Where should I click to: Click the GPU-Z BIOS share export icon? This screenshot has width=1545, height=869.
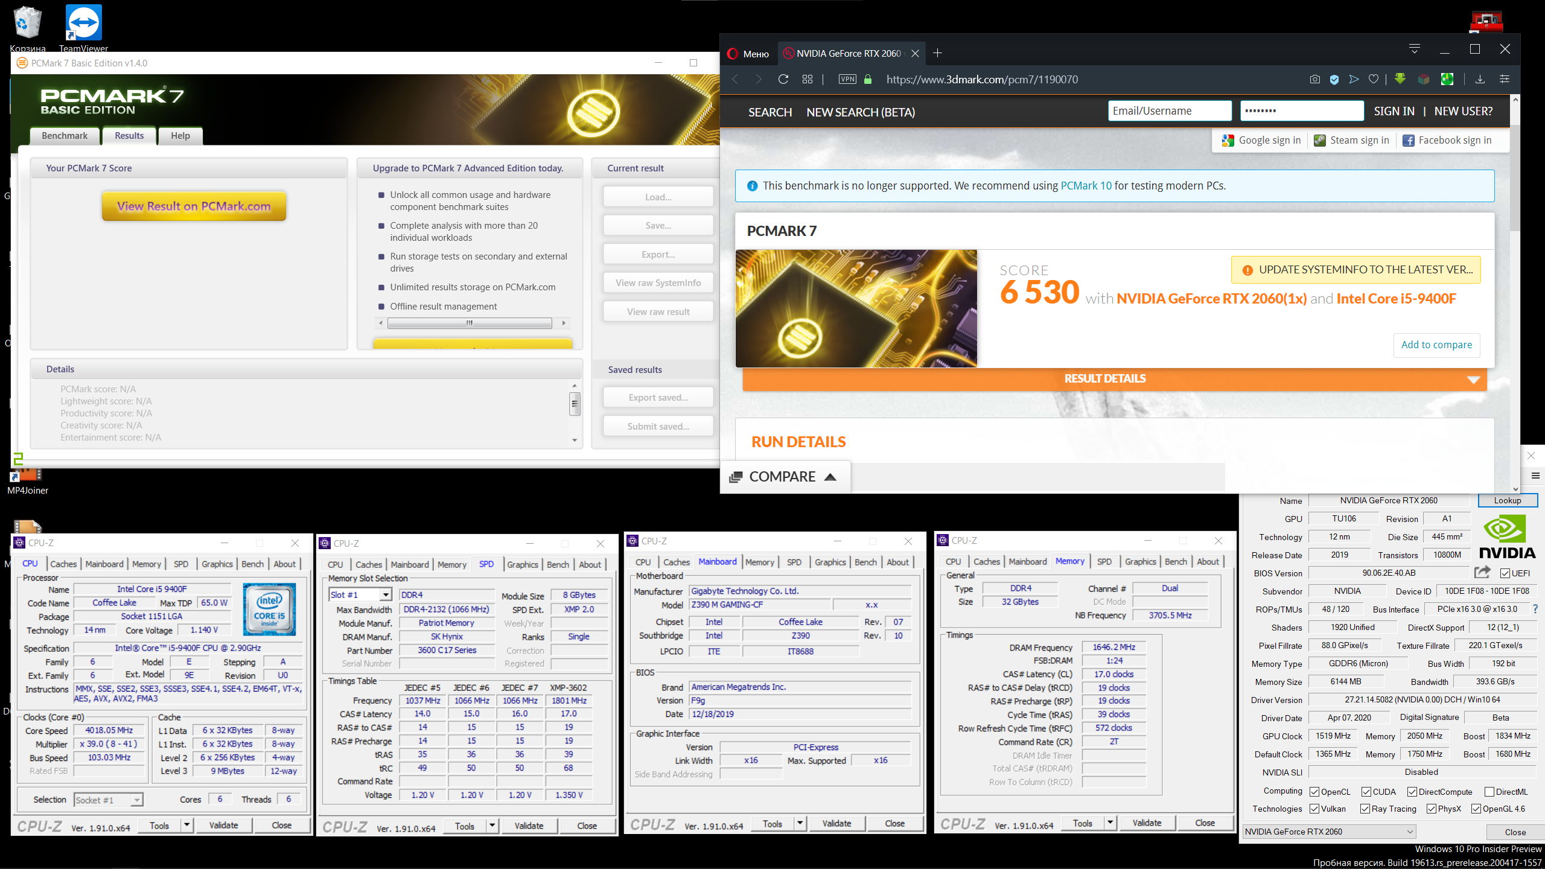1482,571
